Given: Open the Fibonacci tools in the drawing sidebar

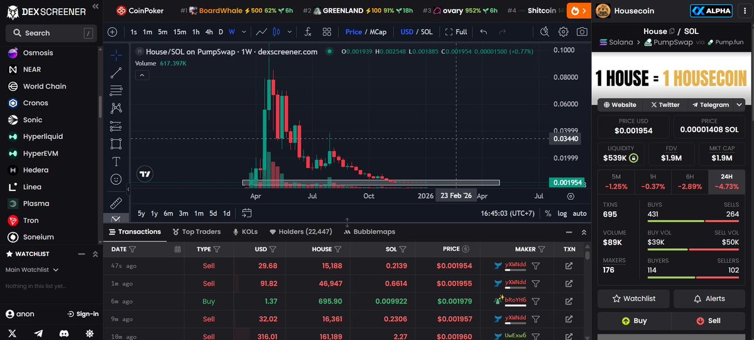Looking at the screenshot, I should pos(116,90).
